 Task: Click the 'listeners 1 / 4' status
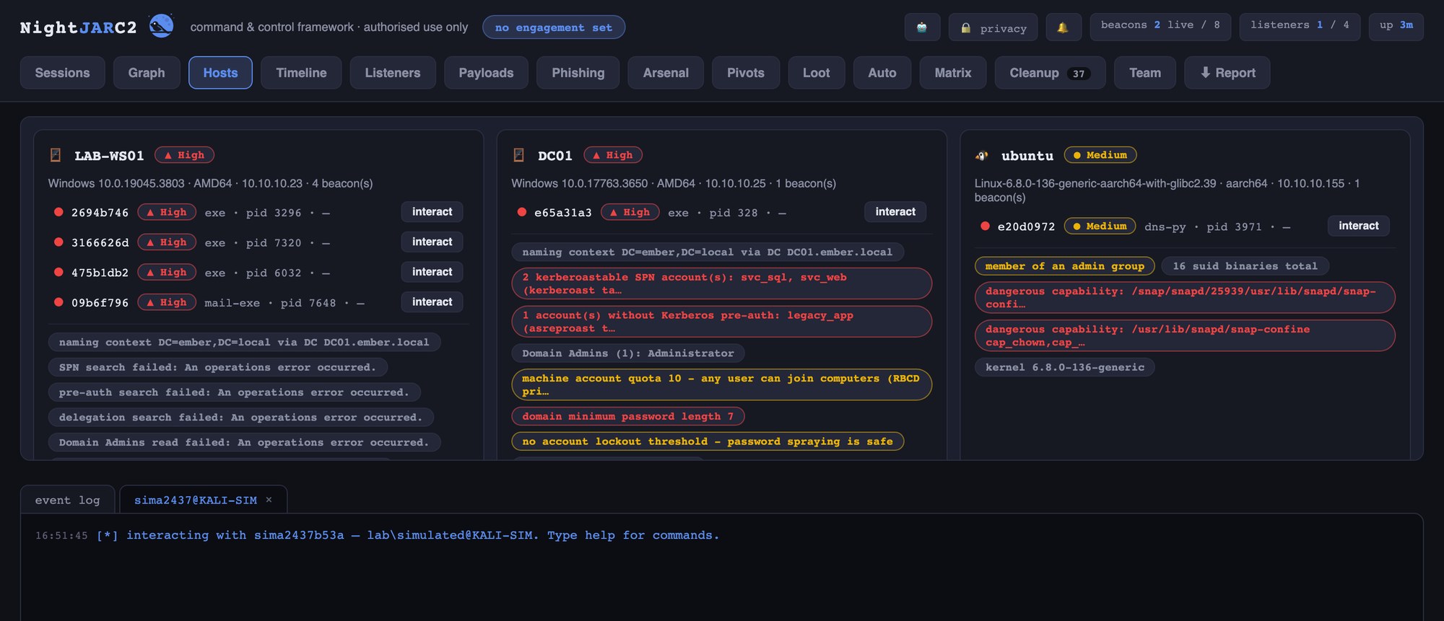pos(1300,27)
